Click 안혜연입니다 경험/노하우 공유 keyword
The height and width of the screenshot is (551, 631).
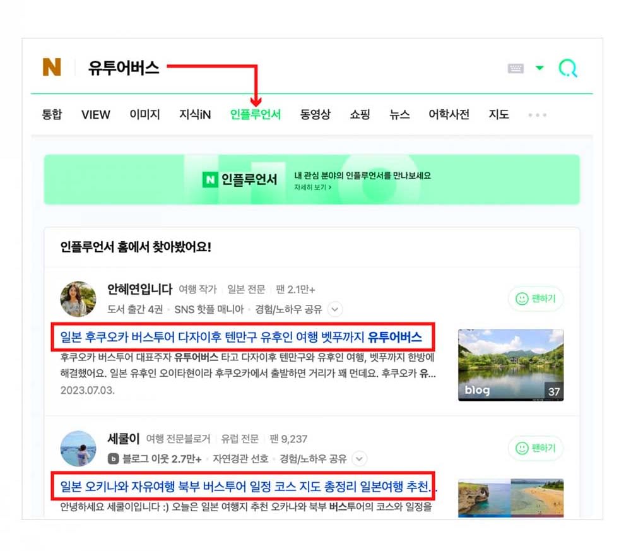tap(288, 309)
